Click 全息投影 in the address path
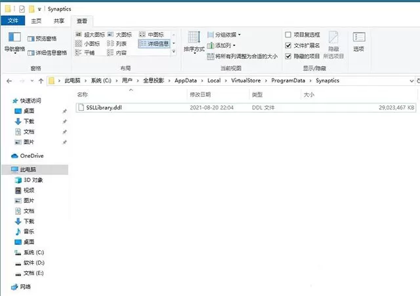Screen dimensions: 420x296 click(x=154, y=81)
